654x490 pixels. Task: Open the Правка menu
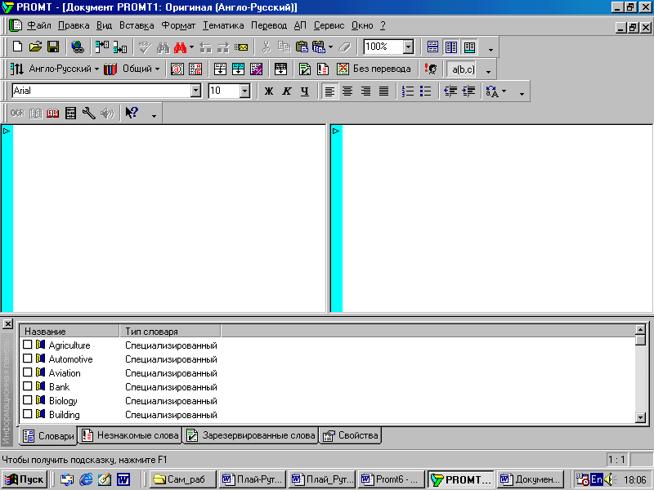tap(74, 25)
